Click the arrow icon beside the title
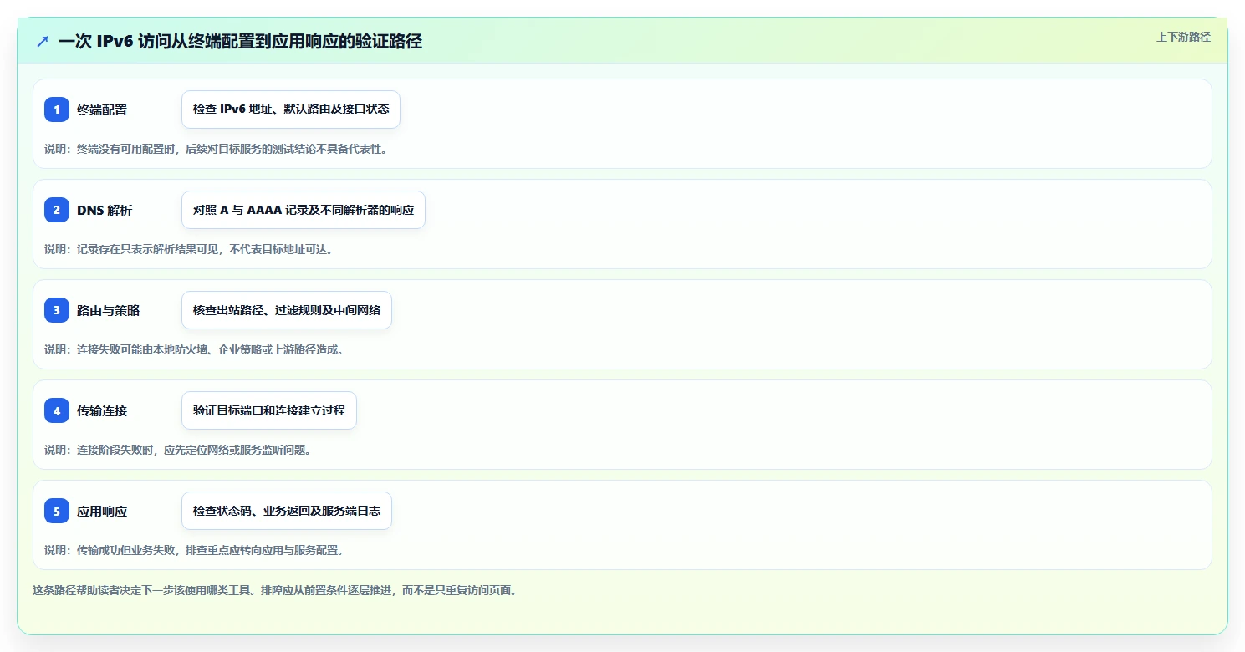The width and height of the screenshot is (1245, 652). [43, 41]
